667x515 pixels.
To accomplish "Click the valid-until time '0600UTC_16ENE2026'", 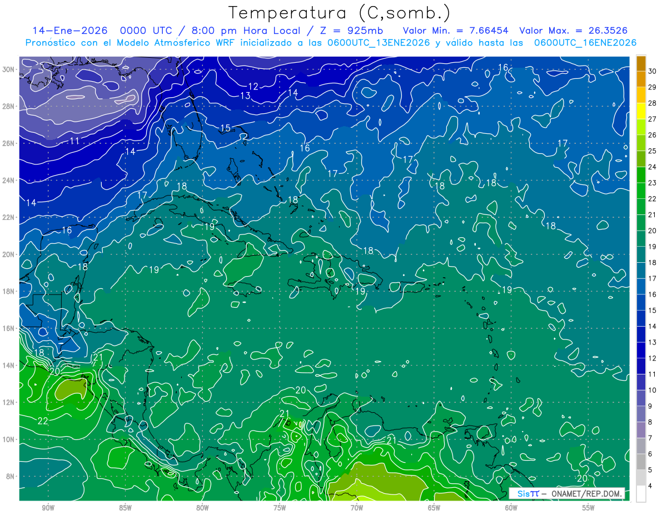I will click(585, 43).
